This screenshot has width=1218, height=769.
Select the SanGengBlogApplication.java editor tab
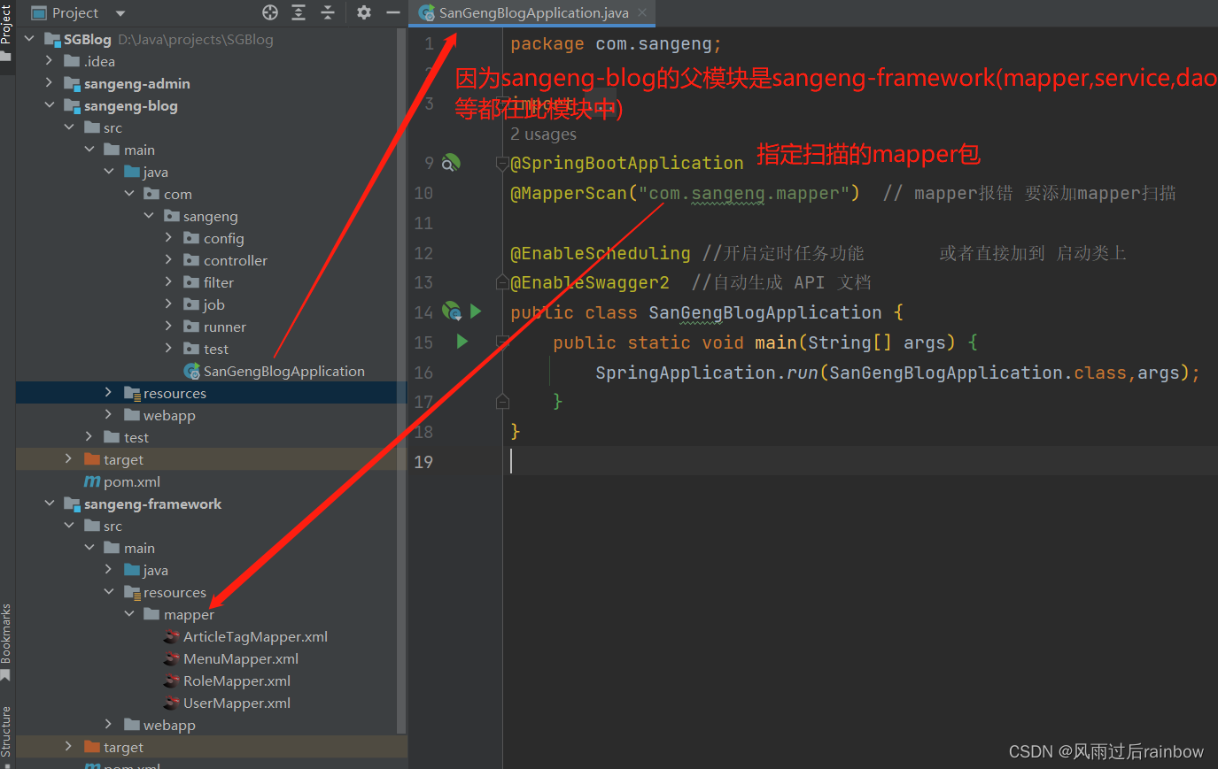[x=532, y=12]
